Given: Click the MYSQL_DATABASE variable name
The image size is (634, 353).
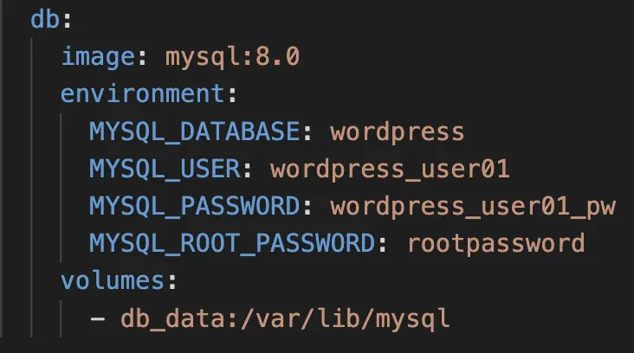Looking at the screenshot, I should 195,132.
